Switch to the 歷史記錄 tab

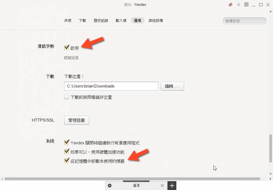(x=101, y=21)
